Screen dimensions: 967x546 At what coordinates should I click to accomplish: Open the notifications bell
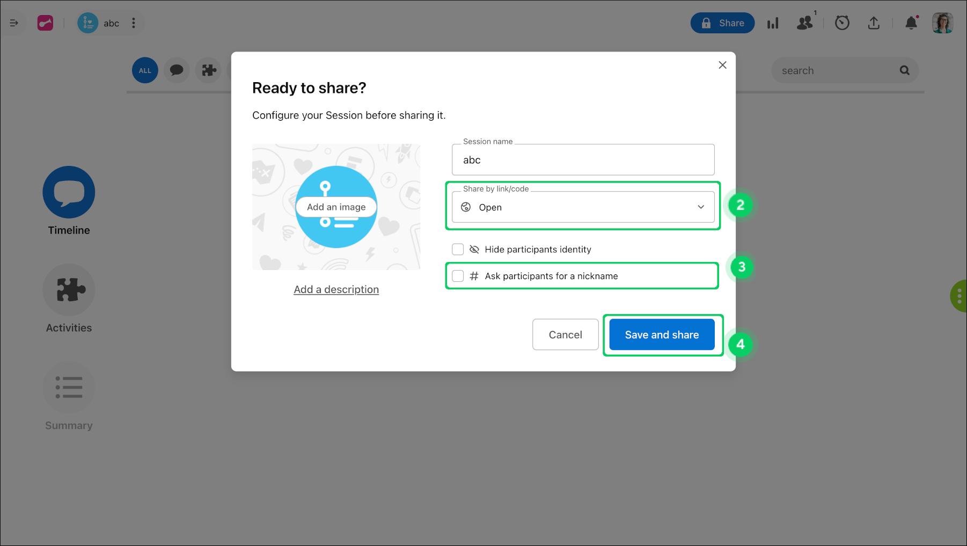click(911, 23)
